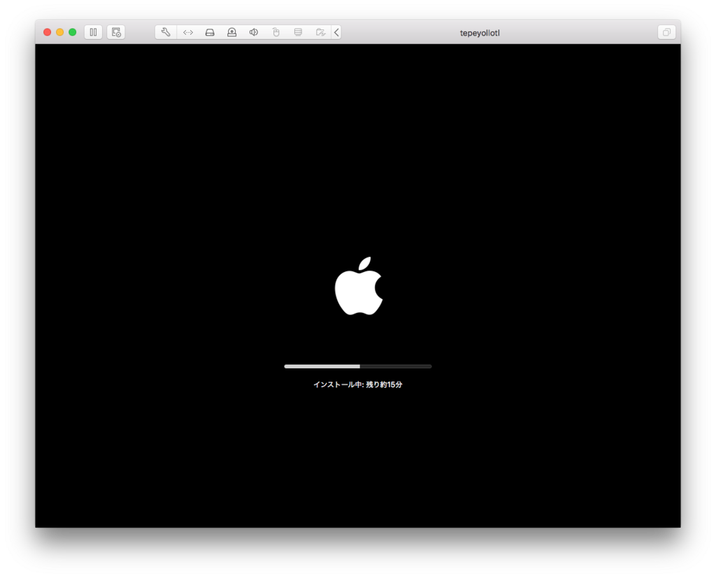Screen dimensions: 716x578
Task: Click the tepeyollotl window title
Action: [x=480, y=33]
